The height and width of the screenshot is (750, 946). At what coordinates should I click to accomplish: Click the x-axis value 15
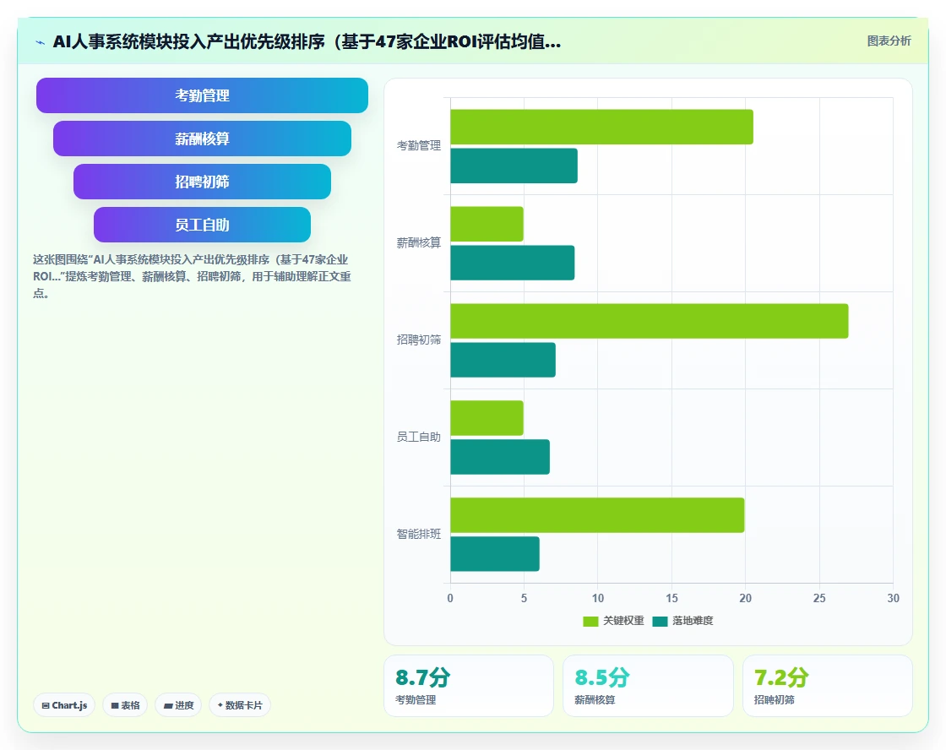(671, 598)
